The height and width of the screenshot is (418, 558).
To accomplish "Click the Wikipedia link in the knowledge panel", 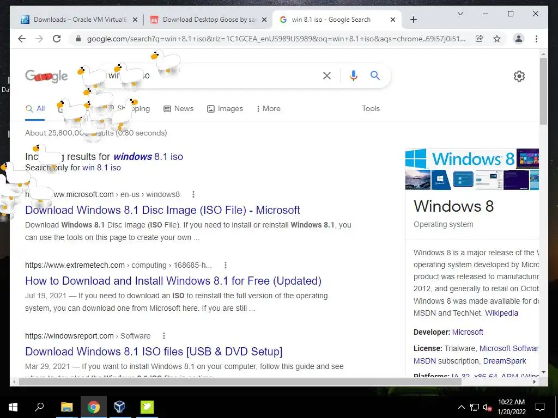I will (x=501, y=313).
